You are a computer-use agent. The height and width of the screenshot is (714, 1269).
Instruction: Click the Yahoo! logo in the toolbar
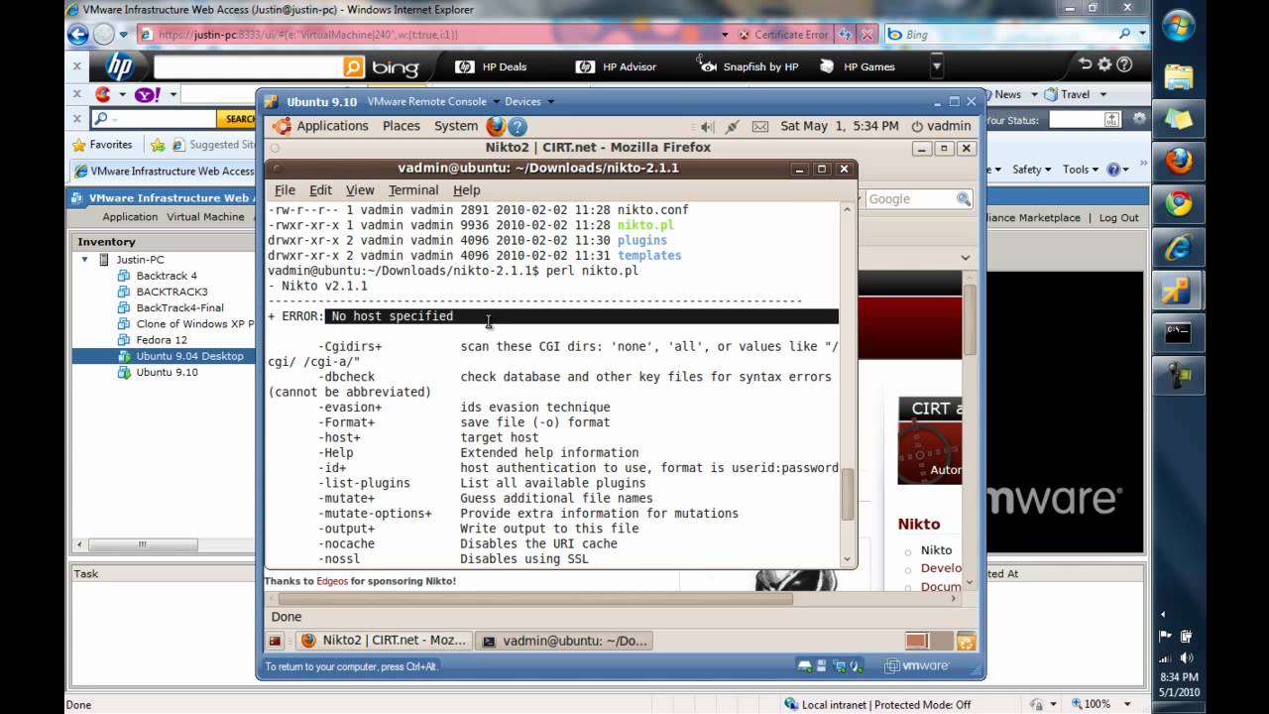pyautogui.click(x=148, y=94)
